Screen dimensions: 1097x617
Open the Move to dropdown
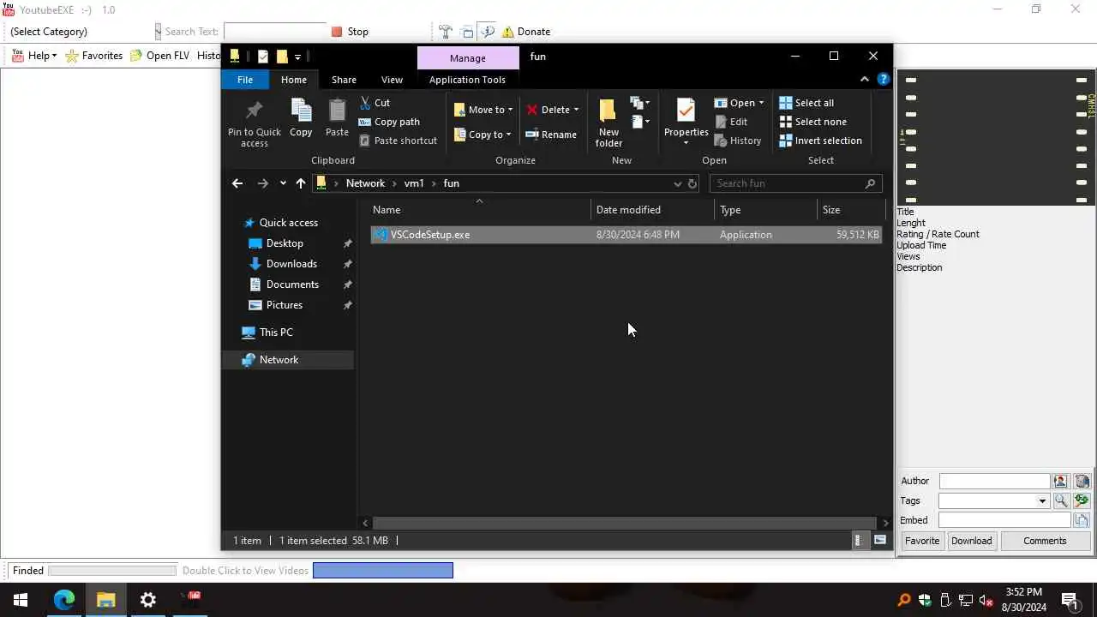coord(483,110)
